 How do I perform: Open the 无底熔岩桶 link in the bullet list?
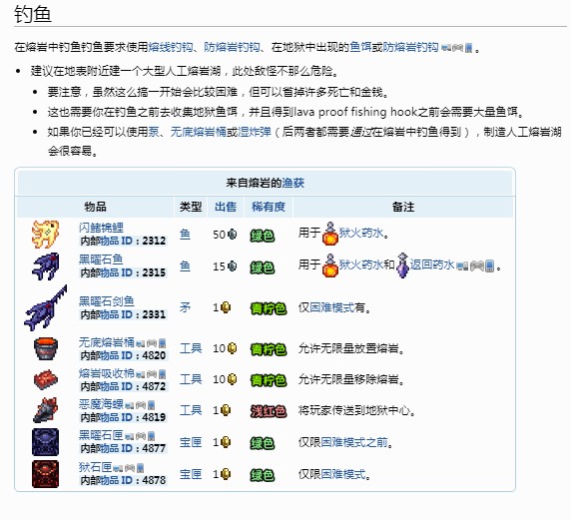click(x=199, y=132)
